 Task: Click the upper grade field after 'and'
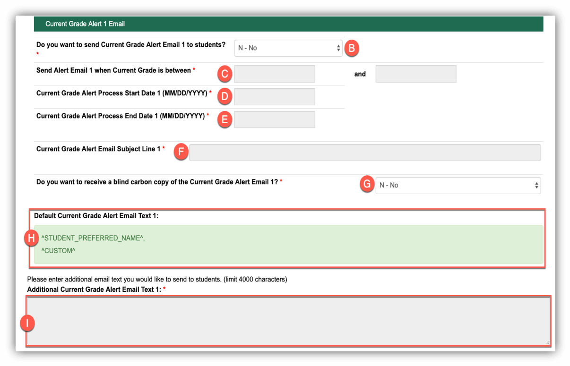415,74
